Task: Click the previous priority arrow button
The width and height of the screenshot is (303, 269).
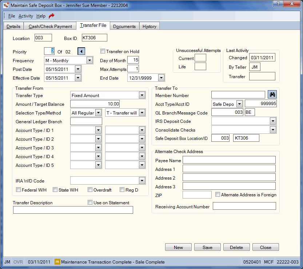Action: pos(81,51)
